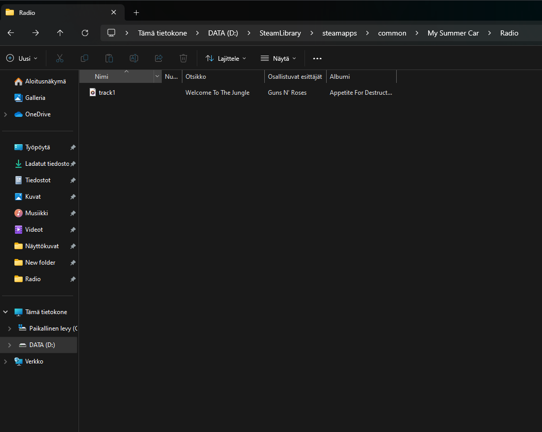542x432 pixels.
Task: Open chevron after Tämä tietokone breadcrumb
Action: 197,33
